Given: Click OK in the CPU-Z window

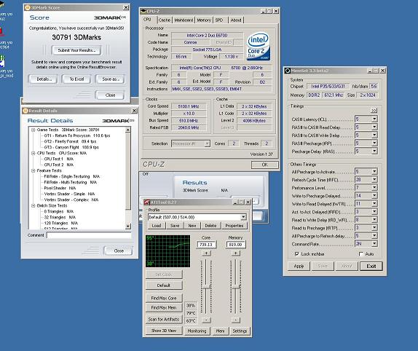Looking at the screenshot, I should [x=265, y=165].
